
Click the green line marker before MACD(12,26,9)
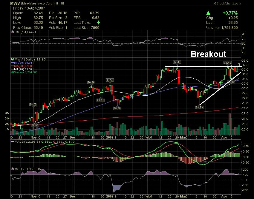12,142
